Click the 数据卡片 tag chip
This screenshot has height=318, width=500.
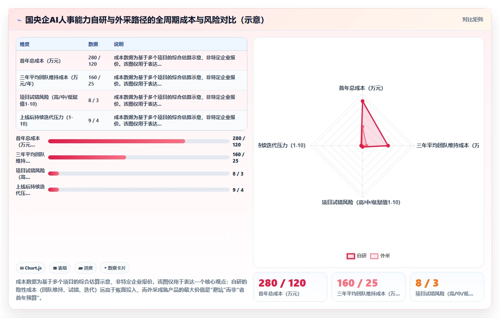(115, 268)
